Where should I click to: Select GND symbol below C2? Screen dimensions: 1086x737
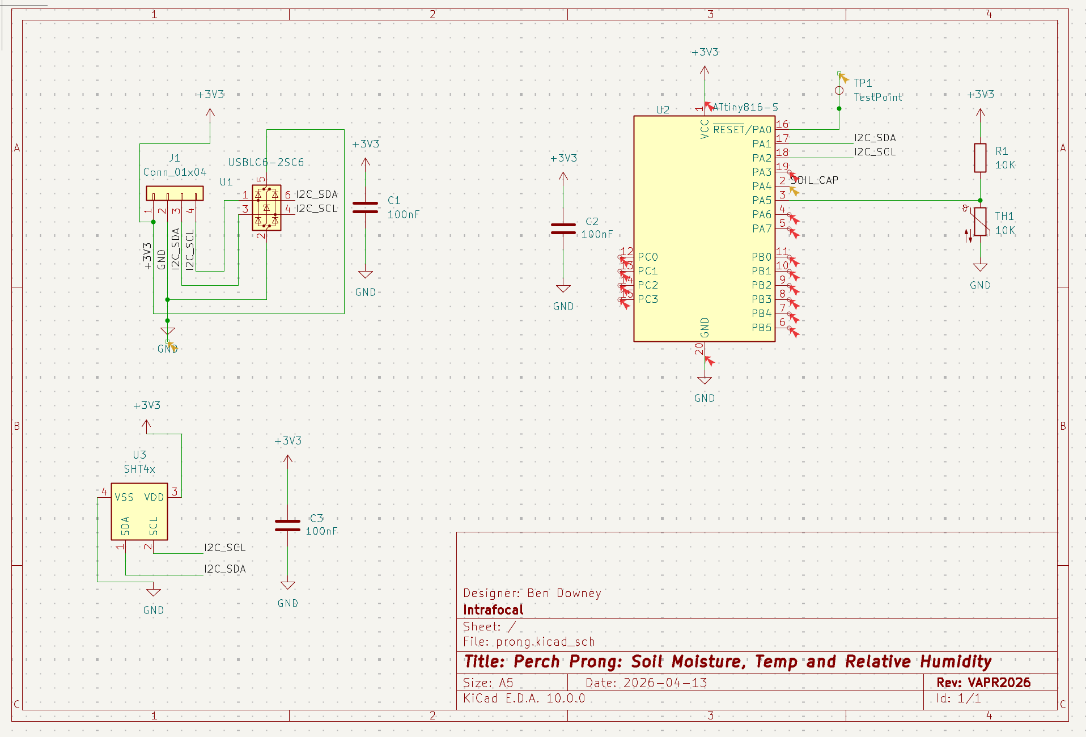tap(563, 289)
